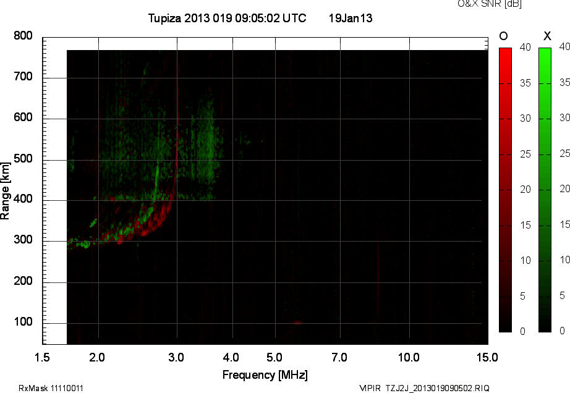Screen dimensions: 570x393
Task: Click the small red echo spot near 100 km
Action: (297, 323)
